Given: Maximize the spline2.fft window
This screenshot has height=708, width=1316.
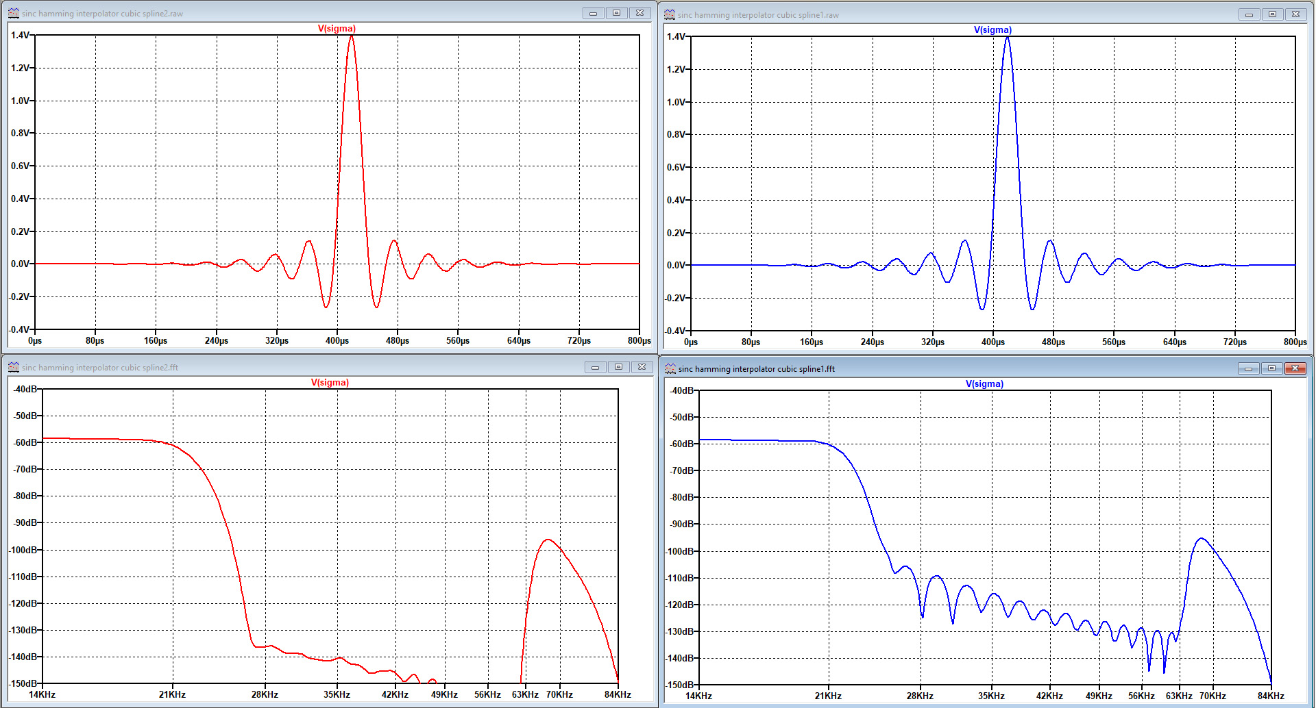Looking at the screenshot, I should (x=618, y=367).
